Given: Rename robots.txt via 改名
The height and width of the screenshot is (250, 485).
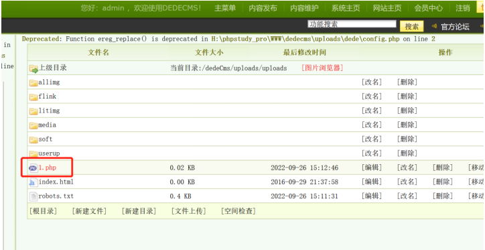Looking at the screenshot, I should [x=407, y=196].
